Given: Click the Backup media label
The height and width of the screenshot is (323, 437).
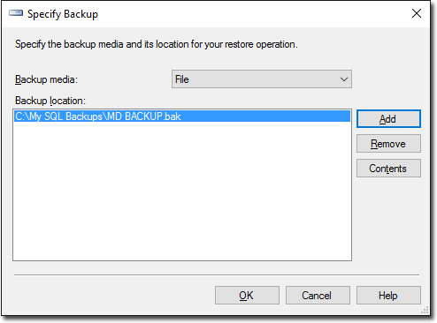Looking at the screenshot, I should 46,79.
